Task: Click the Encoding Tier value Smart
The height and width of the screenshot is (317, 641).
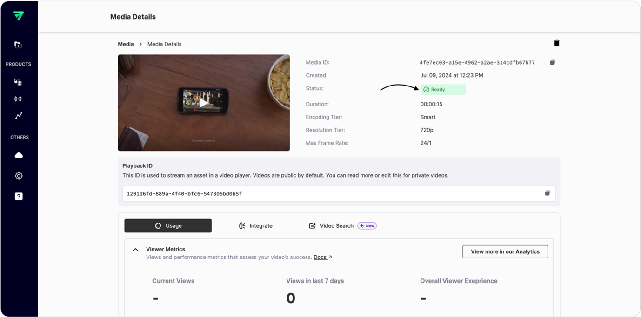Action: click(428, 117)
